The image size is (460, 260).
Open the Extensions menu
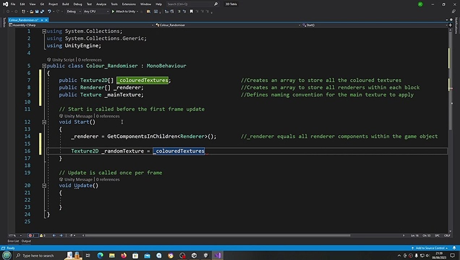pos(129,4)
